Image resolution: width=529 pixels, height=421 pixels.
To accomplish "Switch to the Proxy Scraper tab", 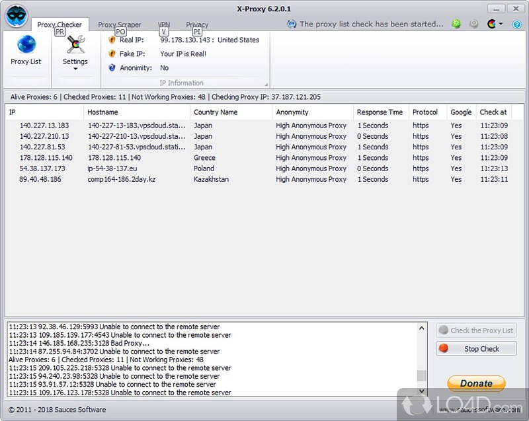I will (120, 24).
